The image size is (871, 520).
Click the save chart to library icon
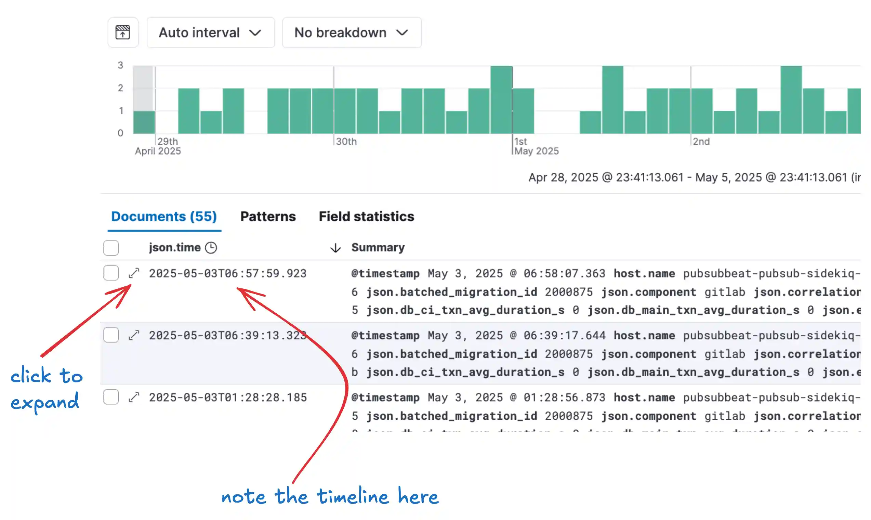122,32
